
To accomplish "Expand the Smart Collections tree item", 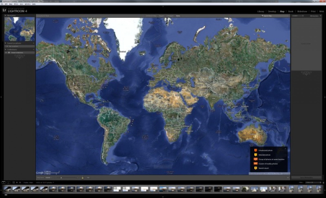I will [6, 53].
